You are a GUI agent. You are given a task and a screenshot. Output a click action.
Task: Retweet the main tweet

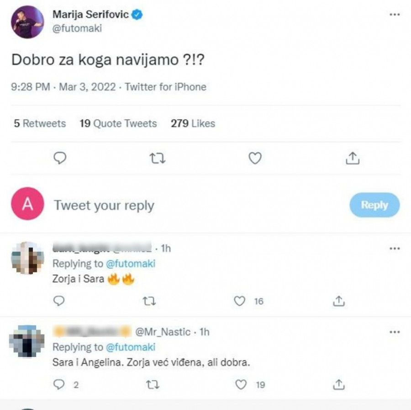157,158
